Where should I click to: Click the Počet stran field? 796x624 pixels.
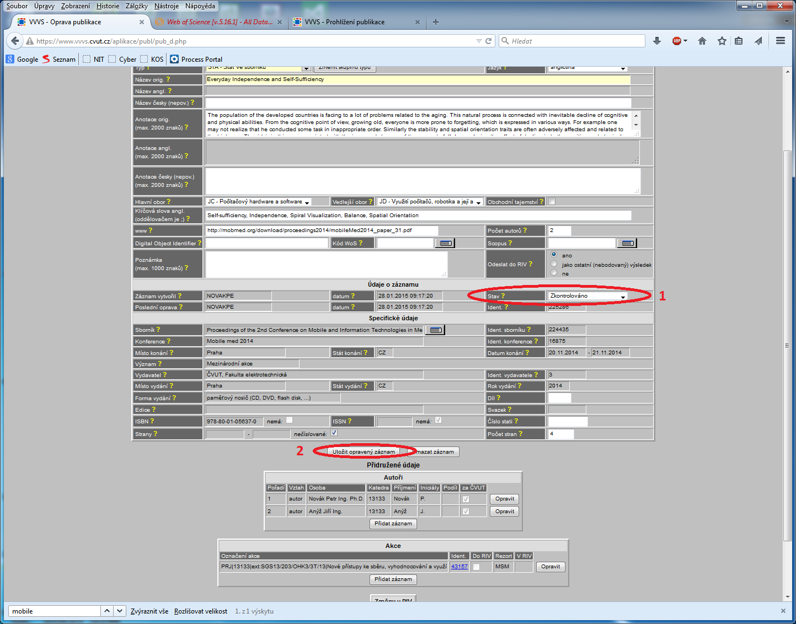(560, 434)
